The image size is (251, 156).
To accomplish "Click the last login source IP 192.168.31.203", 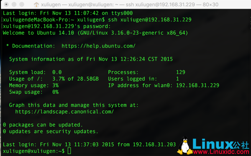I will click(154, 144).
